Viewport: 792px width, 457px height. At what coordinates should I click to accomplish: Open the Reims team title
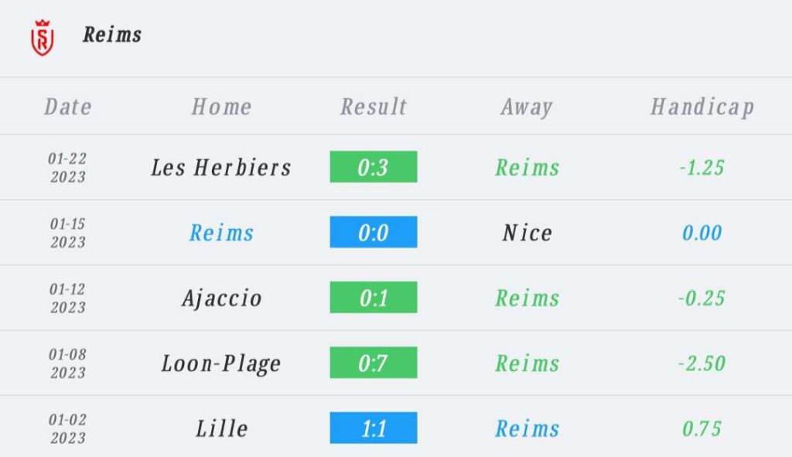coord(112,35)
